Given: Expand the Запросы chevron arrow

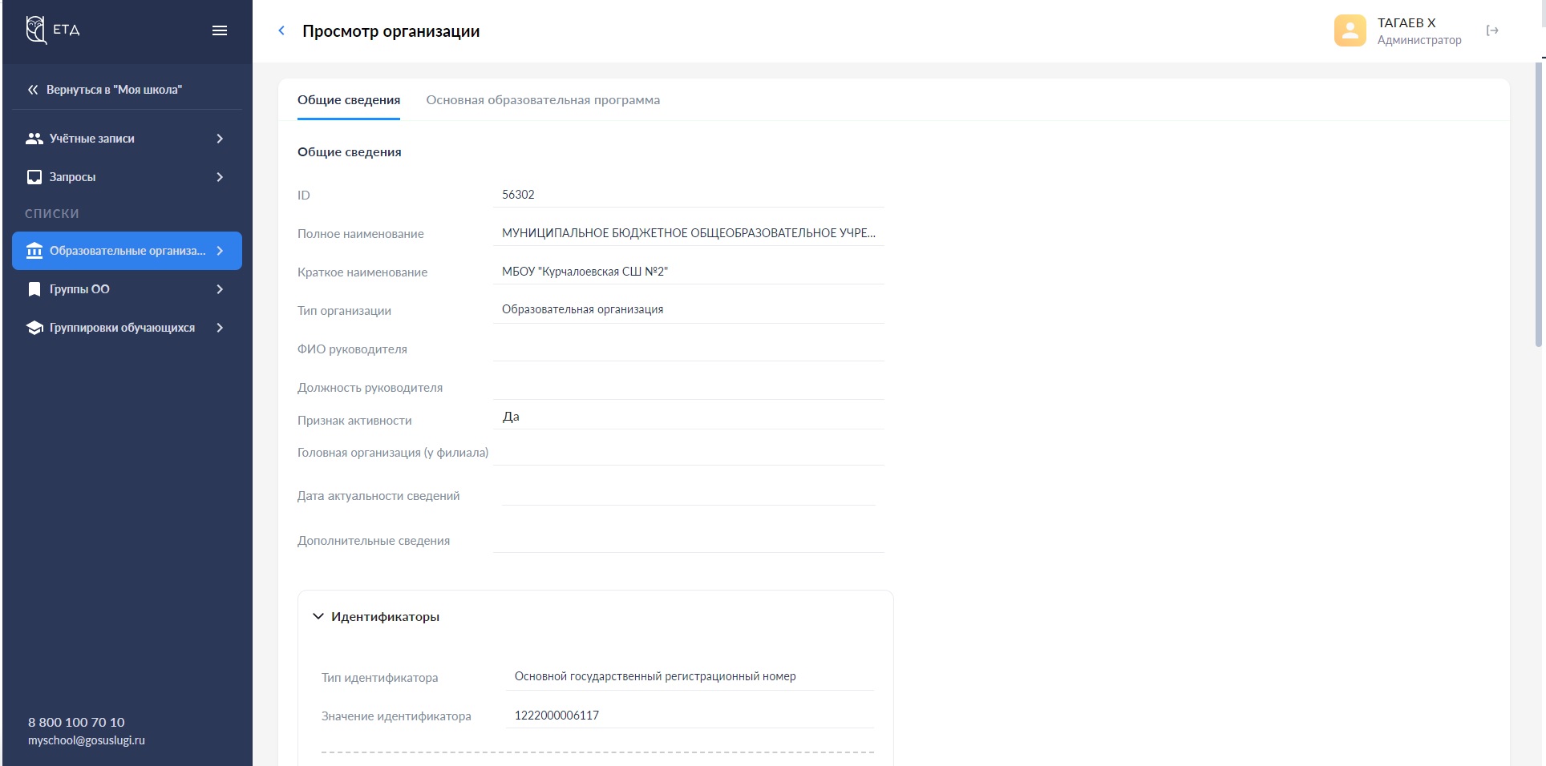Looking at the screenshot, I should (x=220, y=177).
